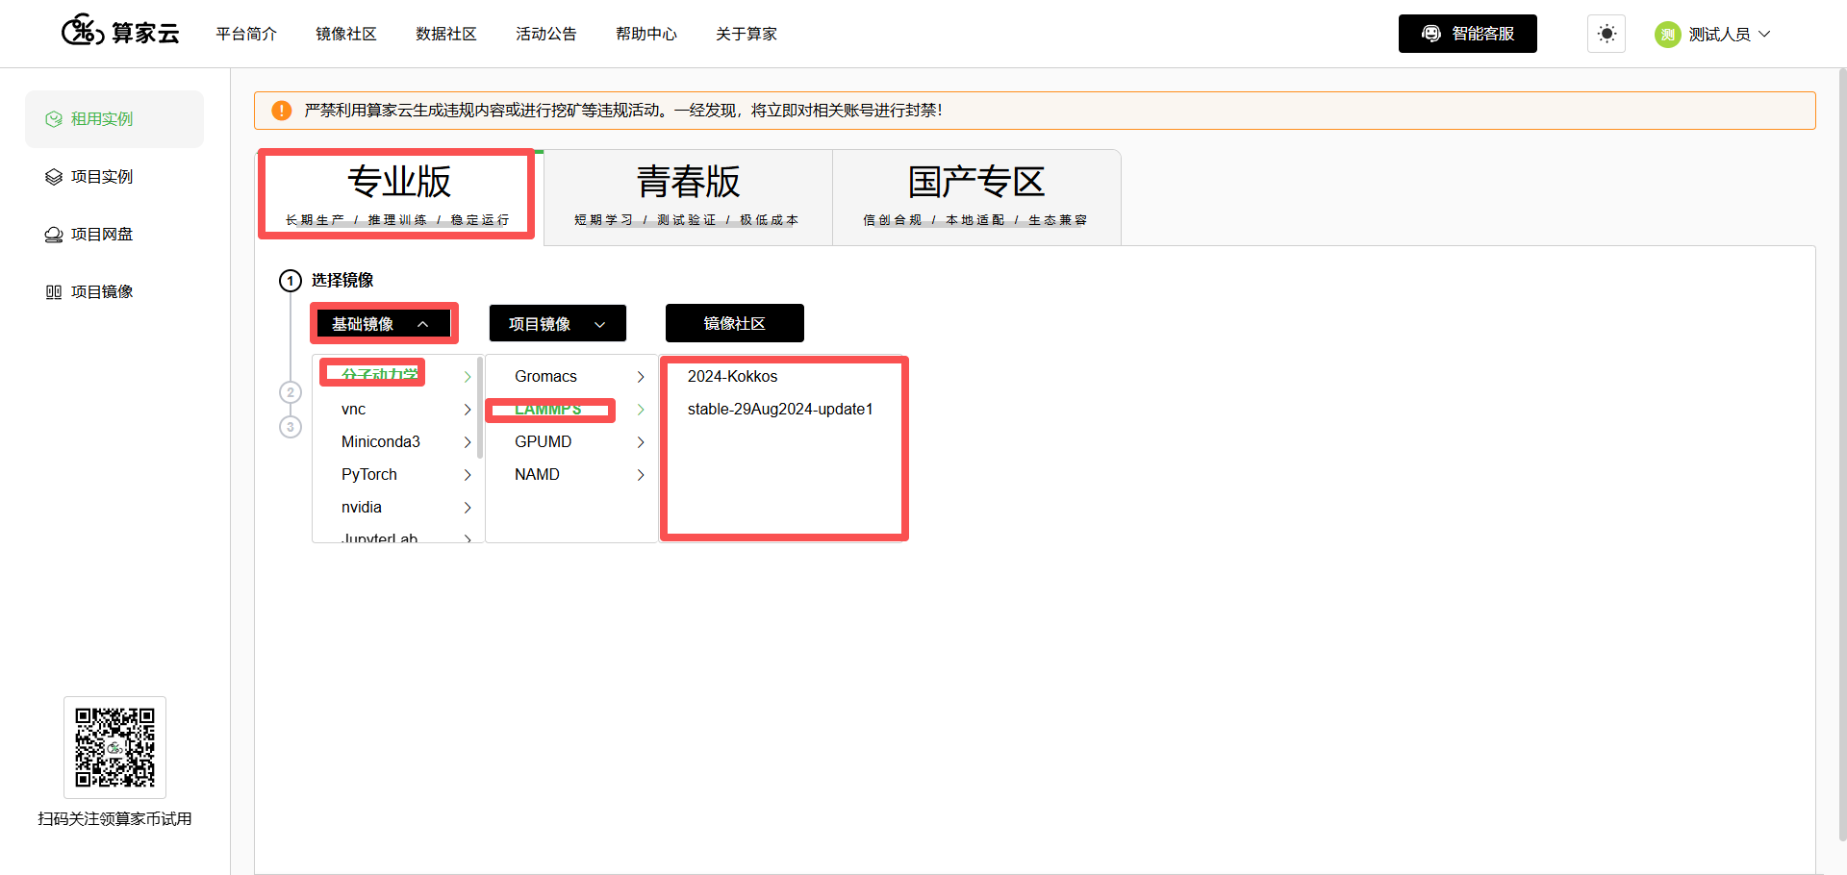Open 镜像社区 in the top navigation

click(346, 34)
